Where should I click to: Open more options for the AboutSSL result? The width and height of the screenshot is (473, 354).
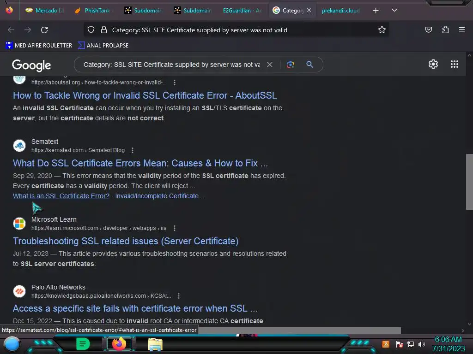click(x=174, y=83)
